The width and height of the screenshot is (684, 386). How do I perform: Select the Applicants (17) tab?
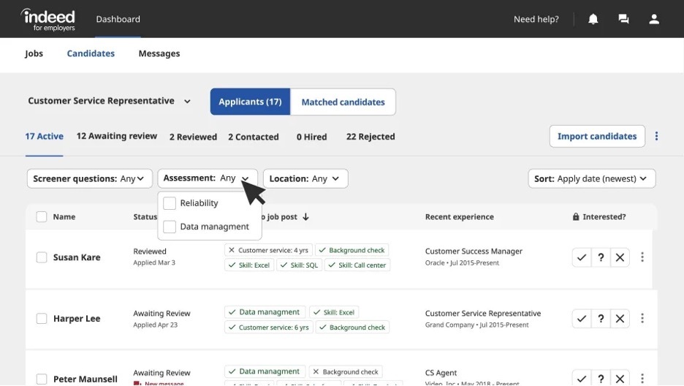[x=251, y=102]
